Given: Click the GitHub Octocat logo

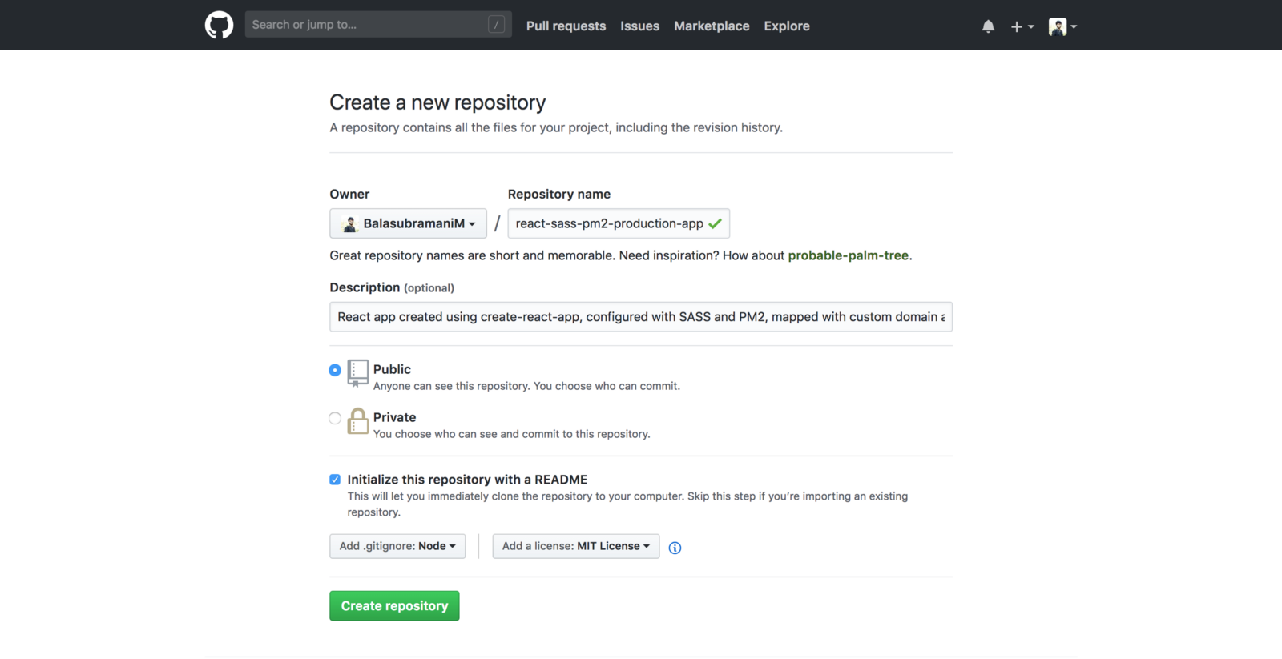Looking at the screenshot, I should coord(219,26).
